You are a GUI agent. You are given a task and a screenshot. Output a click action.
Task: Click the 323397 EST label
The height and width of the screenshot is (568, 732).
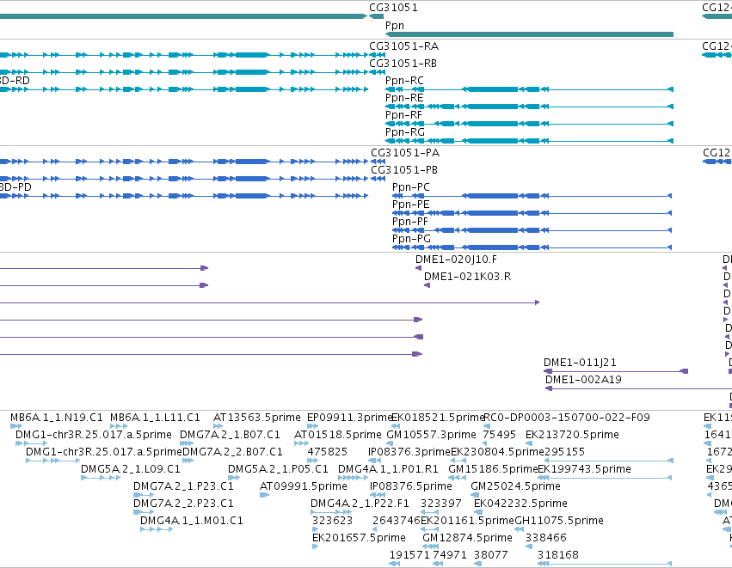pos(440,504)
